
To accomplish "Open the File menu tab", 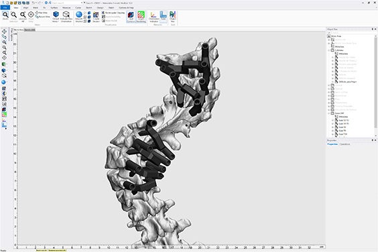I will (5, 8).
